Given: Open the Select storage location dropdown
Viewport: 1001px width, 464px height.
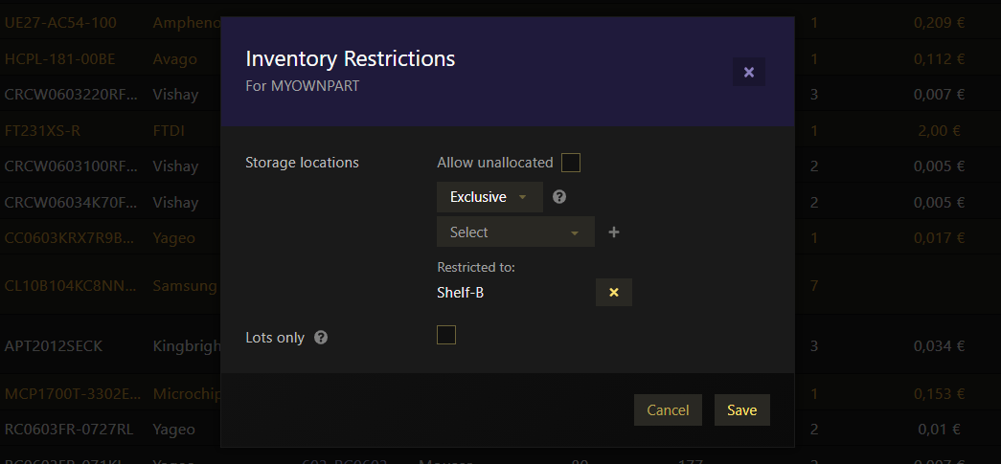Looking at the screenshot, I should pyautogui.click(x=515, y=232).
